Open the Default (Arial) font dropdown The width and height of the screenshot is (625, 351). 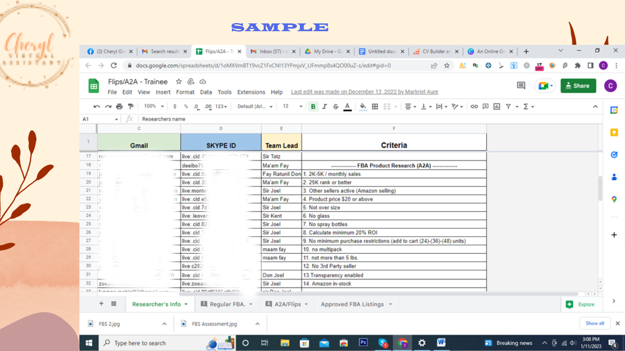tap(255, 106)
